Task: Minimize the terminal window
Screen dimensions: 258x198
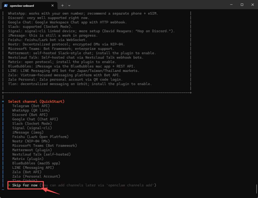Action: click(x=231, y=5)
